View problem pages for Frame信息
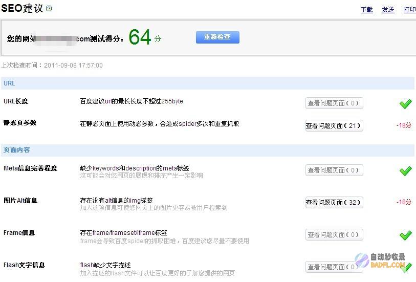The image size is (416, 282). click(334, 235)
